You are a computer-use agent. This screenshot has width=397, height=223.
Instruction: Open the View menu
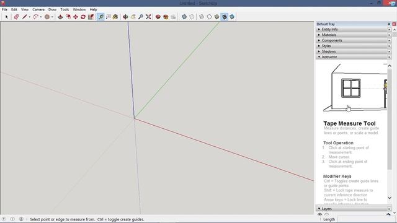(x=25, y=9)
